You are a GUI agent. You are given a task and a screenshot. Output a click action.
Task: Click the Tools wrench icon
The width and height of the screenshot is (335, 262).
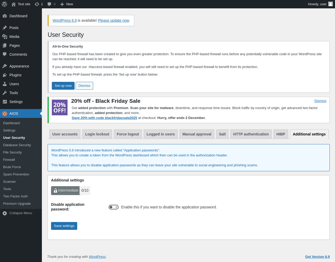pos(5,93)
